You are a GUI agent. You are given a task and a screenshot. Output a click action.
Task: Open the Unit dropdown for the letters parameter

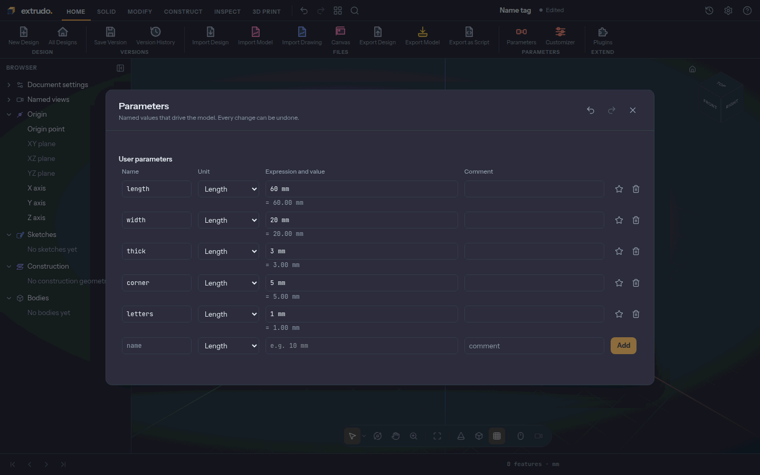pos(229,314)
